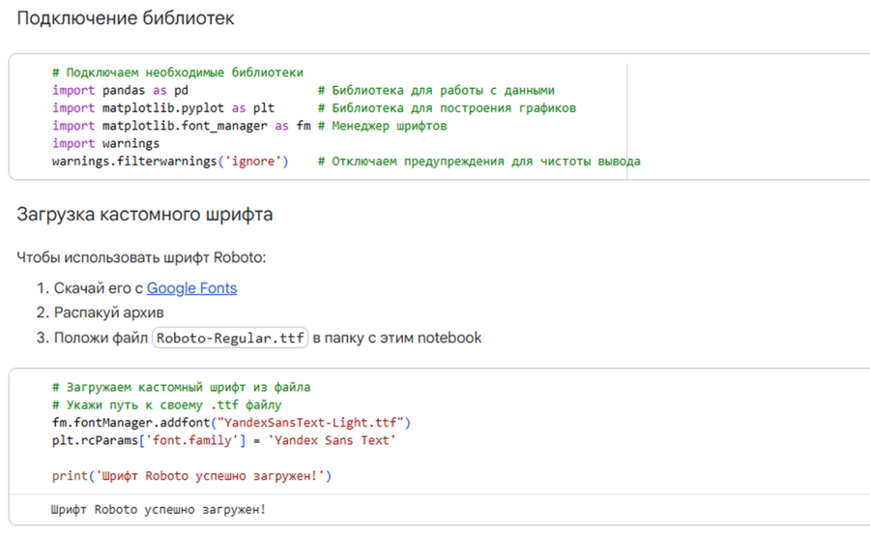Click the 'Скачай его с' list item text
This screenshot has width=870, height=535.
coord(98,288)
